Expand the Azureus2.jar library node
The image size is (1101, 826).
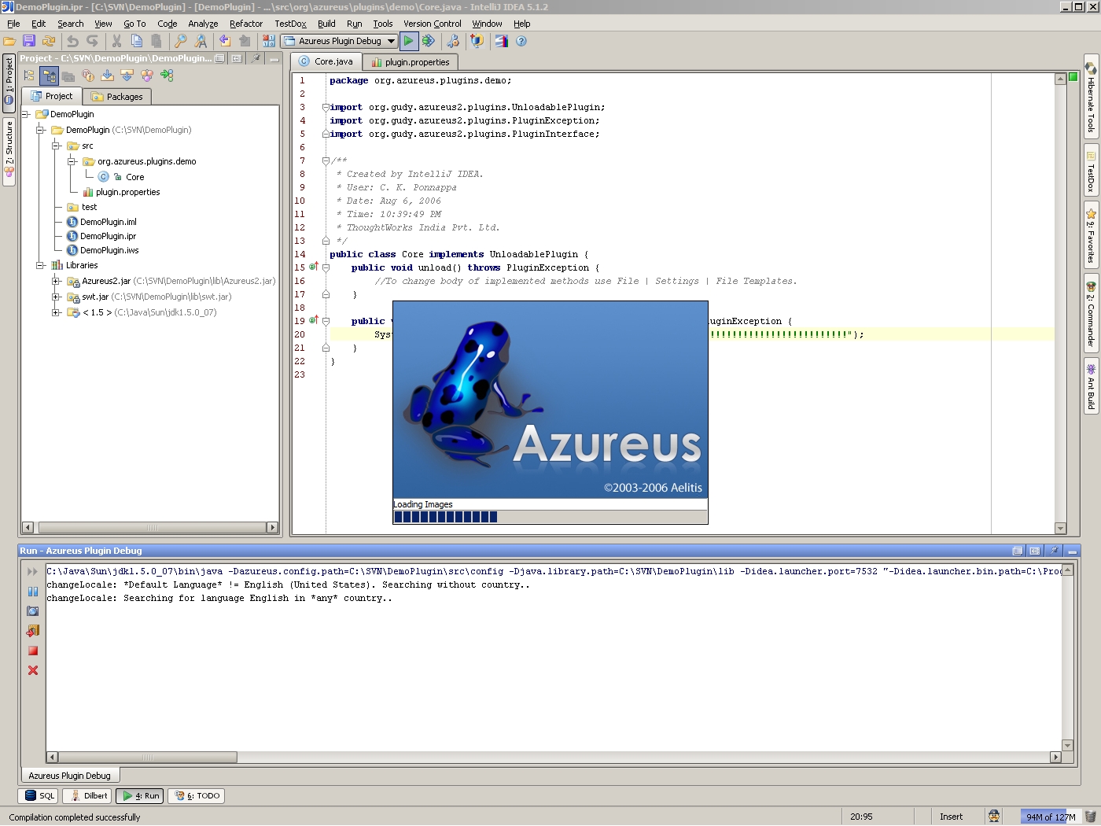[x=57, y=281]
